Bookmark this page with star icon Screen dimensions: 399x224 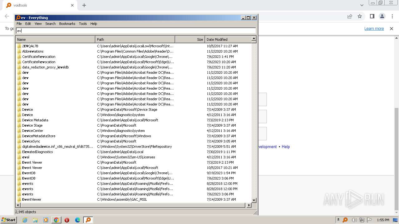point(360,16)
